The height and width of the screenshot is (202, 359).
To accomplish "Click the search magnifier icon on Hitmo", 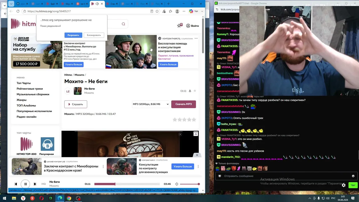I will click(x=123, y=24).
